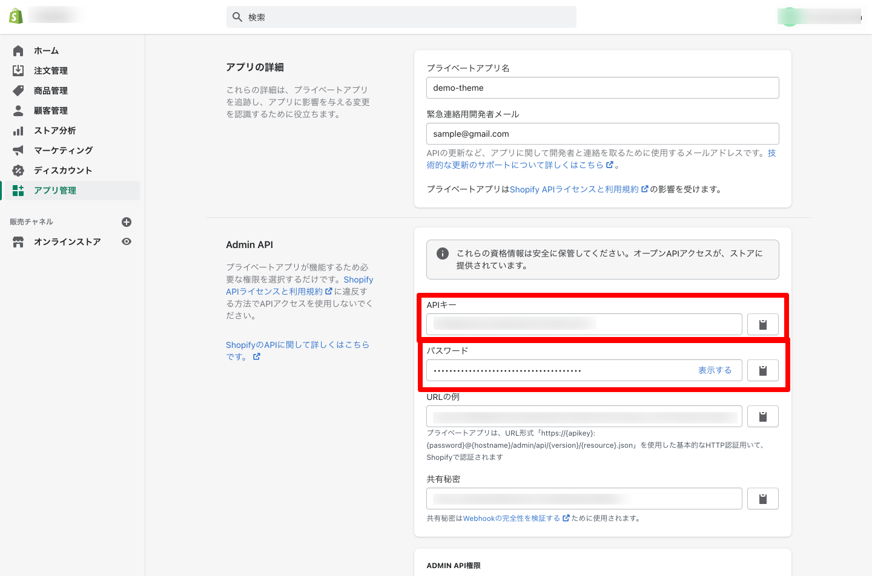This screenshot has width=872, height=576.
Task: Copy the example URL to clipboard
Action: coord(762,416)
